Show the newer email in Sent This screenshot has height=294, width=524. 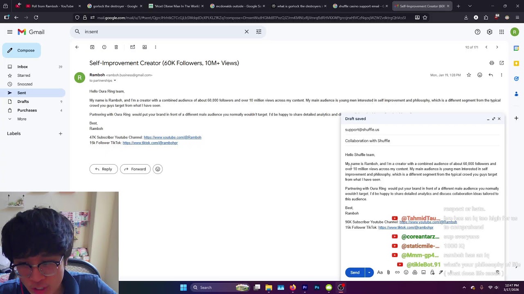(x=486, y=47)
